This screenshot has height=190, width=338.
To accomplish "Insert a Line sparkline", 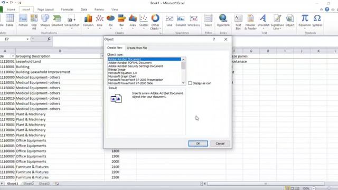I will 170,21.
